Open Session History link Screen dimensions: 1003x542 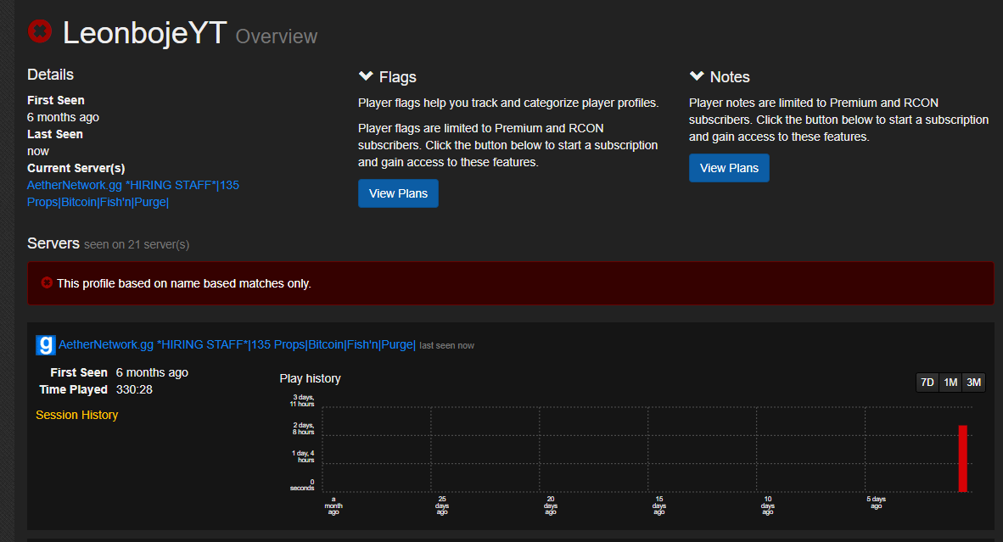coord(76,415)
